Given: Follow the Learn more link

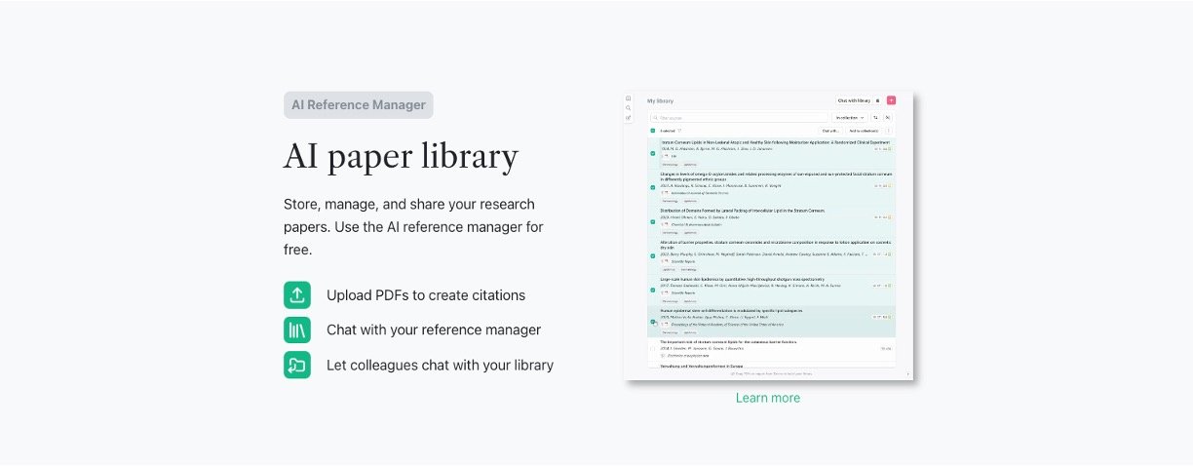Looking at the screenshot, I should pyautogui.click(x=768, y=398).
